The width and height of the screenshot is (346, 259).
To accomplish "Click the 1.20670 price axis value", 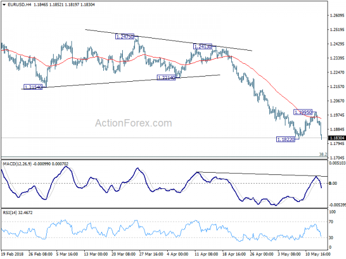I will [x=337, y=101].
